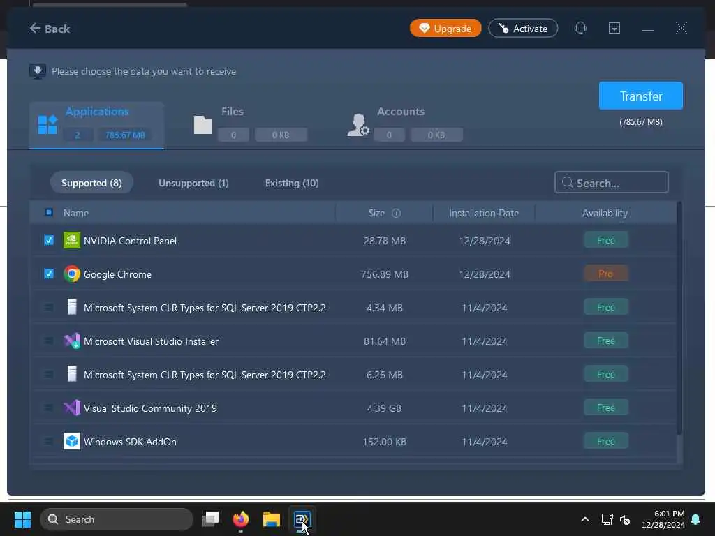This screenshot has width=715, height=536.
Task: Check Visual Studio Community 2019 checkbox
Action: (x=49, y=408)
